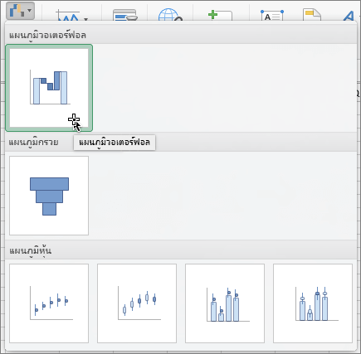Collapse the waterfall chart button dropdown arrow
The height and width of the screenshot is (354, 361).
point(29,11)
